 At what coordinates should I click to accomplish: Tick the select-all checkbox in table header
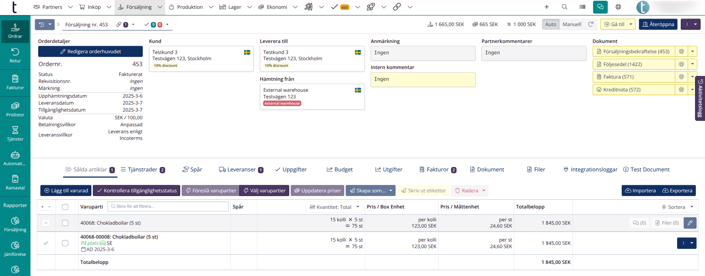click(65, 207)
